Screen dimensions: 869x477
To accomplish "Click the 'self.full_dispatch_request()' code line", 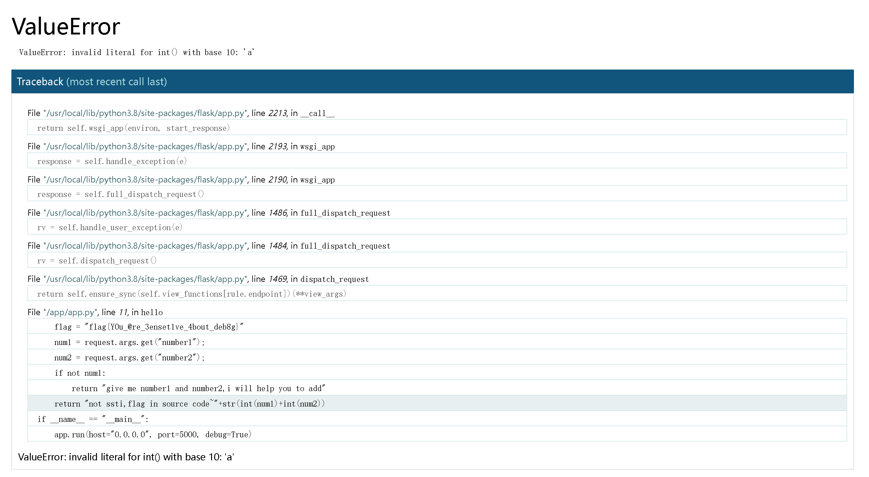I will pyautogui.click(x=120, y=194).
